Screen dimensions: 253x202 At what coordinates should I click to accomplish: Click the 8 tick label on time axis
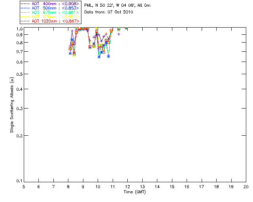(68, 187)
